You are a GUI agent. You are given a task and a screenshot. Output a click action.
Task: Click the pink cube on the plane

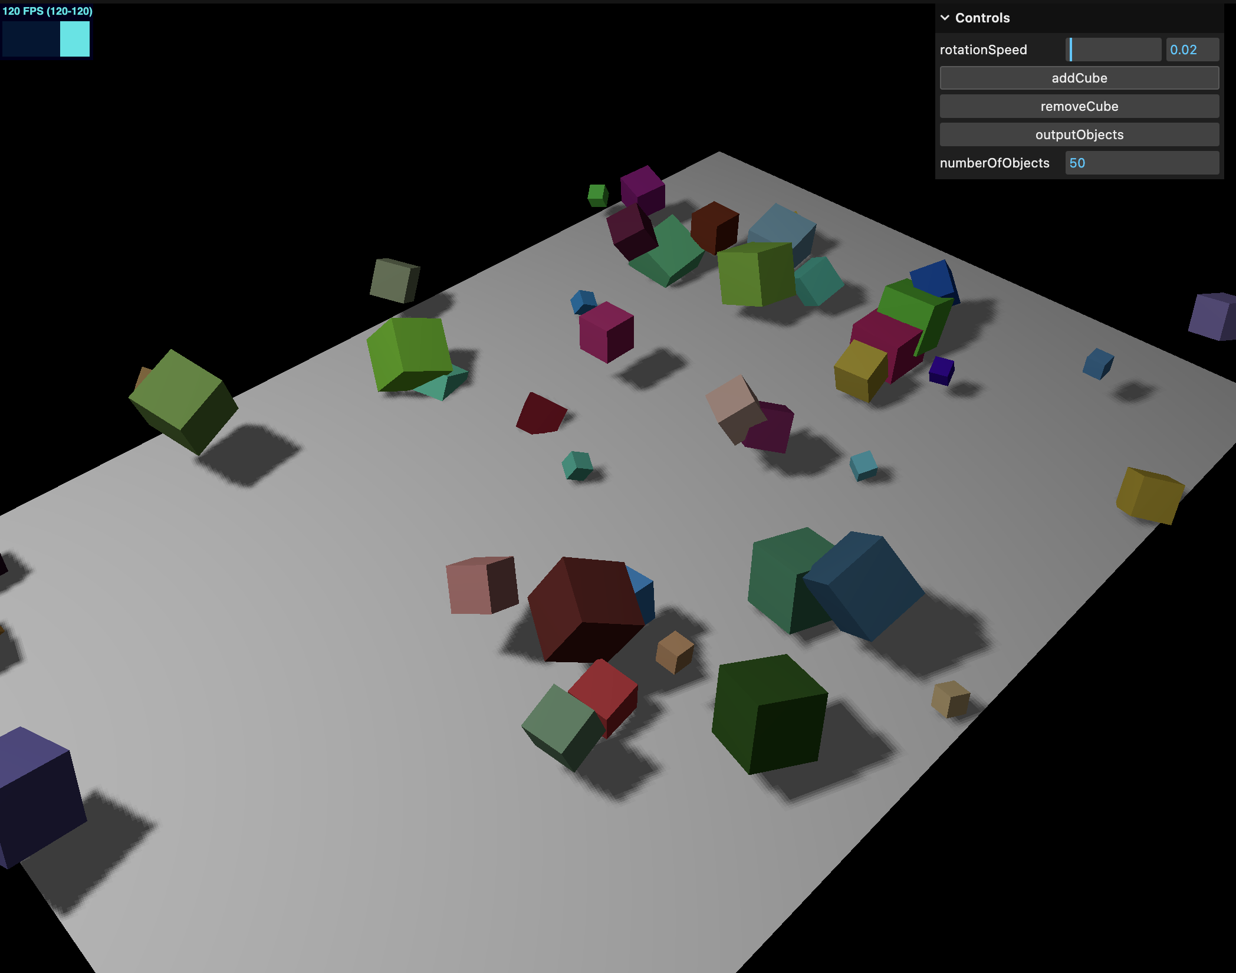pyautogui.click(x=479, y=585)
